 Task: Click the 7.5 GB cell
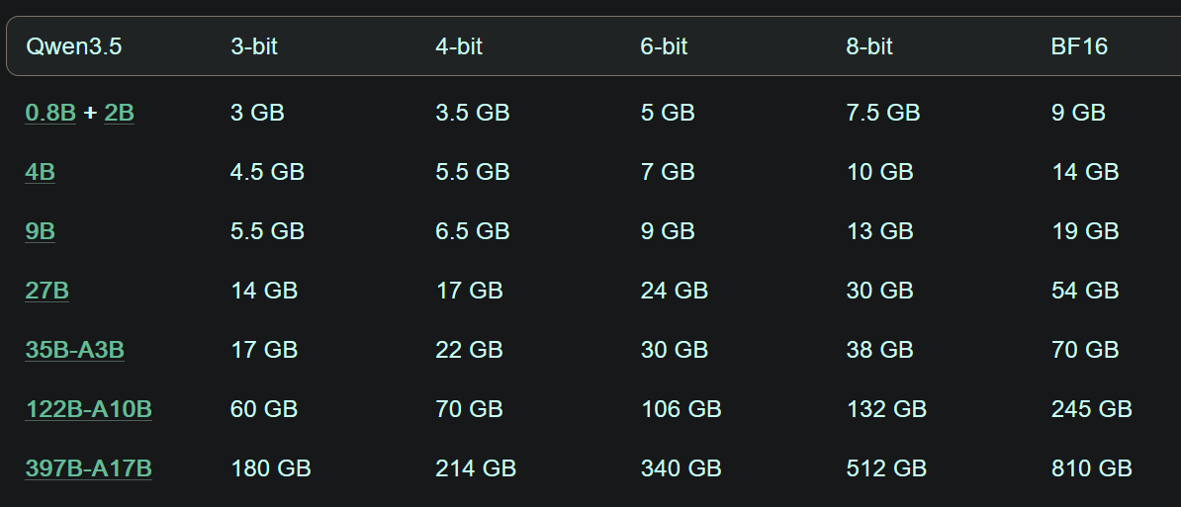click(882, 113)
